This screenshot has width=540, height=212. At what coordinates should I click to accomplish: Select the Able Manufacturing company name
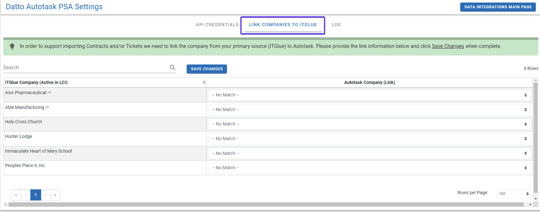tap(25, 107)
